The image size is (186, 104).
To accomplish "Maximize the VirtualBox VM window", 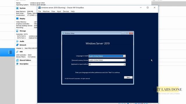I will point(148,8).
